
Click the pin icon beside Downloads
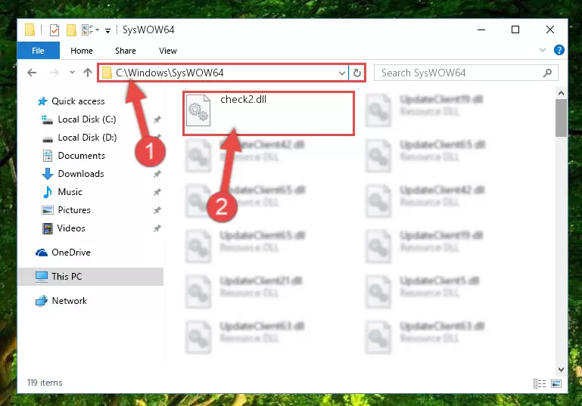coord(157,174)
